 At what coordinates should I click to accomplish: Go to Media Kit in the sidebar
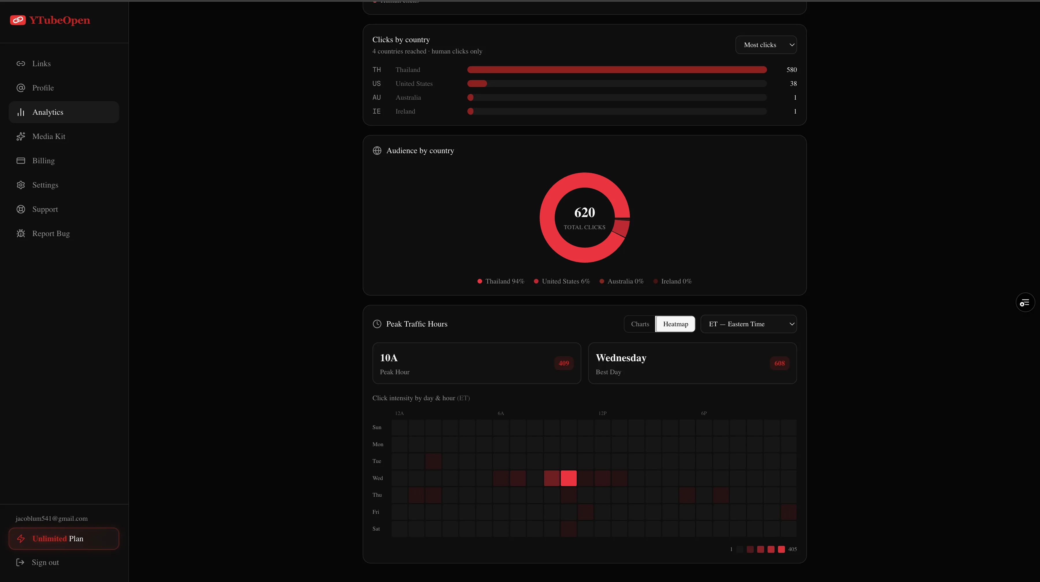coord(64,136)
